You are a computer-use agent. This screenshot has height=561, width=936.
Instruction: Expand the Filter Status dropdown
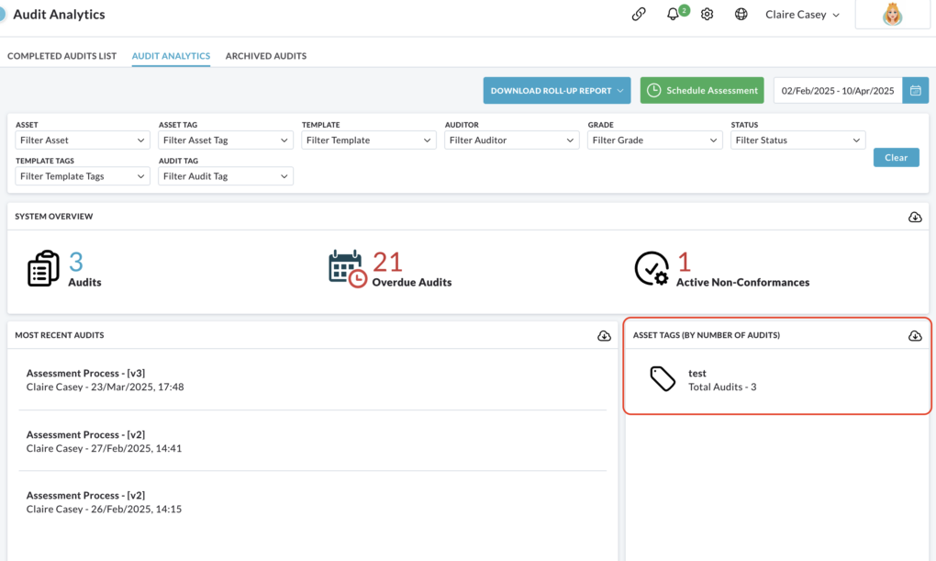(797, 140)
